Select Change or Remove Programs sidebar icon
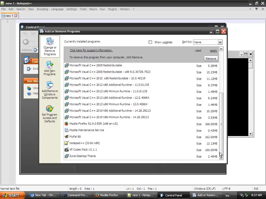 (x=50, y=41)
